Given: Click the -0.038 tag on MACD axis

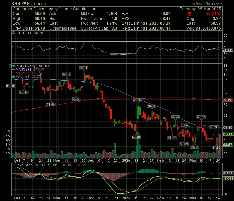Looking at the screenshot, I should [228, 173].
